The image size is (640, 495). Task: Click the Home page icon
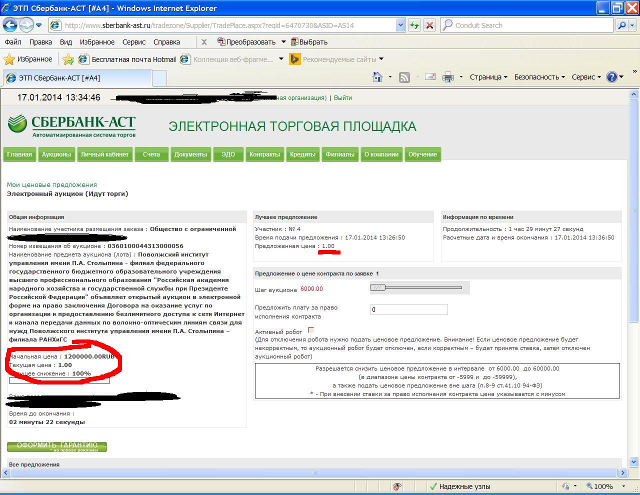377,77
